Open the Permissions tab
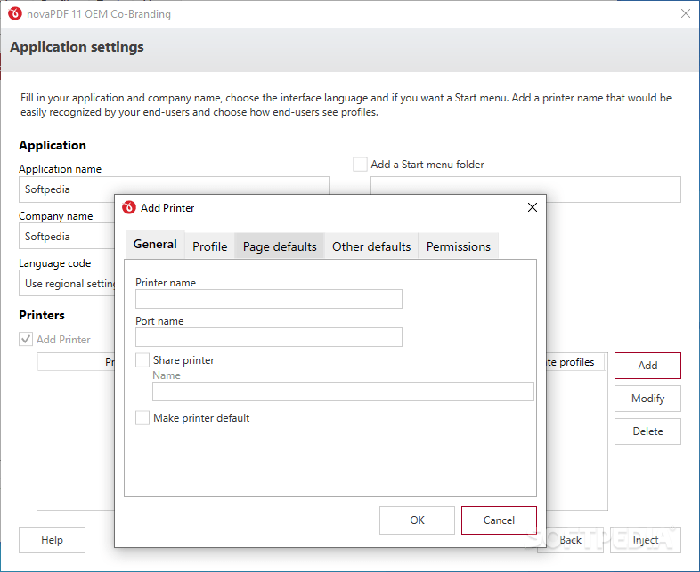 (x=459, y=246)
